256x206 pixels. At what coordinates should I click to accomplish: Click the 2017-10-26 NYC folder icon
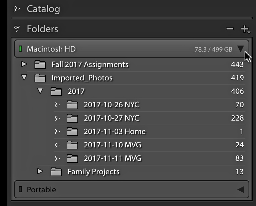point(72,105)
